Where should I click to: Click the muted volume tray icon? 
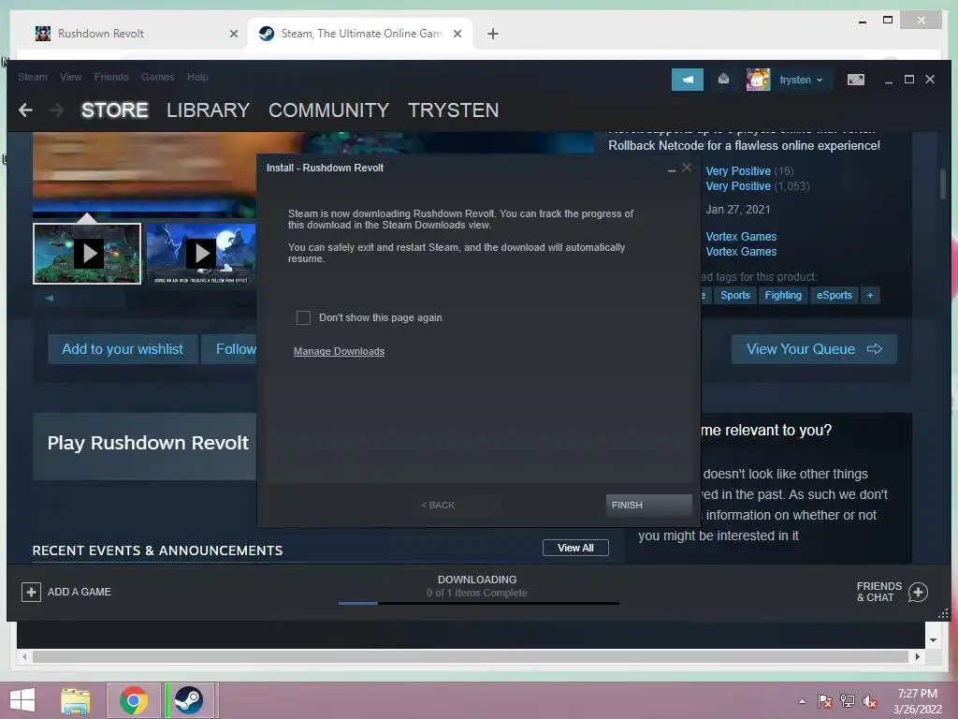(870, 701)
